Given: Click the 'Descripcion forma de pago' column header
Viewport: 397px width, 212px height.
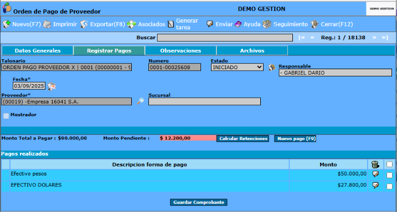Looking at the screenshot, I should click(x=149, y=164).
